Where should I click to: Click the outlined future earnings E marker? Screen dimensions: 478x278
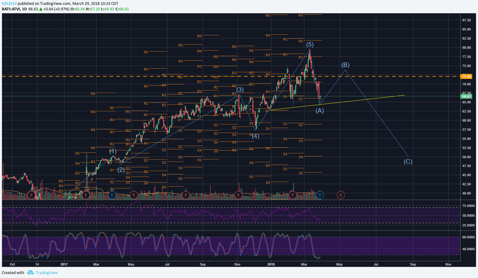(x=341, y=195)
